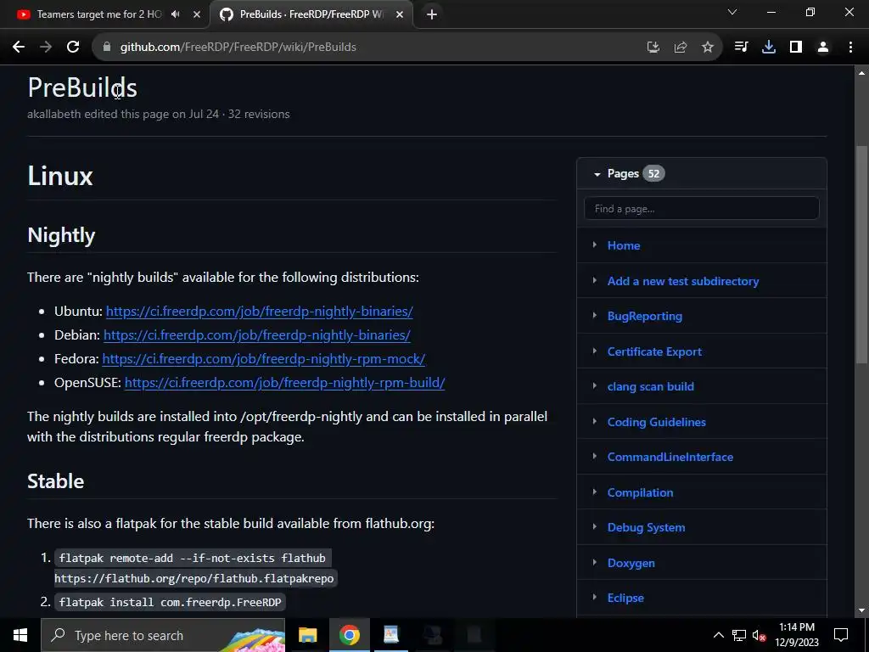Expand Add a new test subdirectory arrow

(x=595, y=280)
